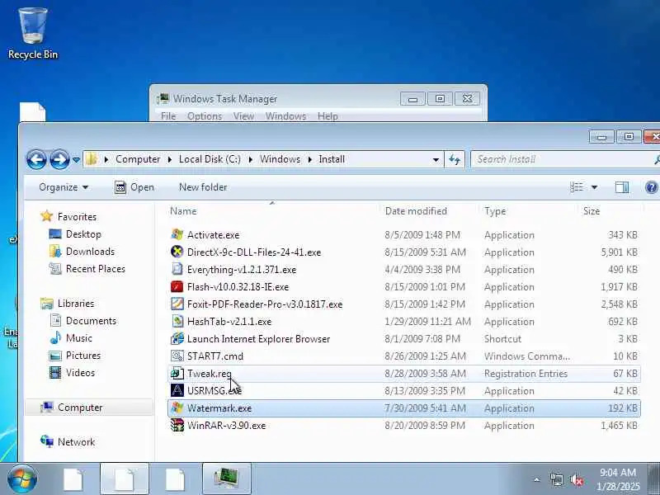Click the network tray icon
Viewport: 660px width, 495px height.
tap(557, 479)
